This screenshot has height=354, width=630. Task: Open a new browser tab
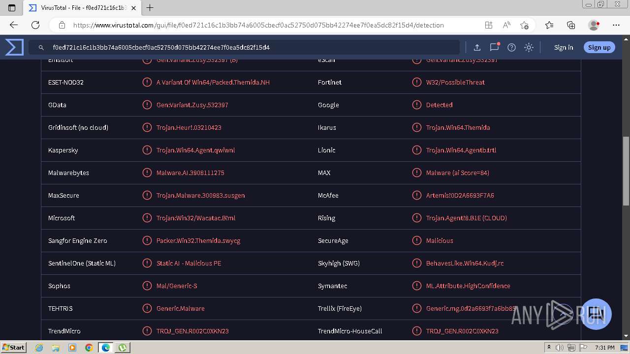click(x=150, y=7)
